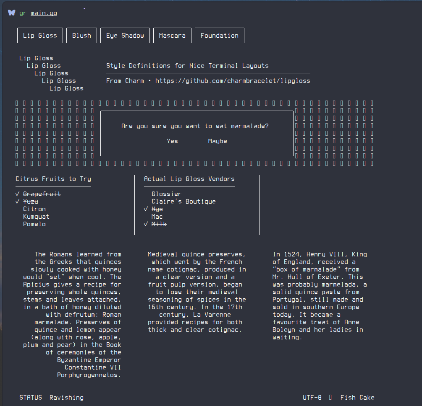Click the 'From Charm' text
The height and width of the screenshot is (406, 422).
tap(125, 81)
